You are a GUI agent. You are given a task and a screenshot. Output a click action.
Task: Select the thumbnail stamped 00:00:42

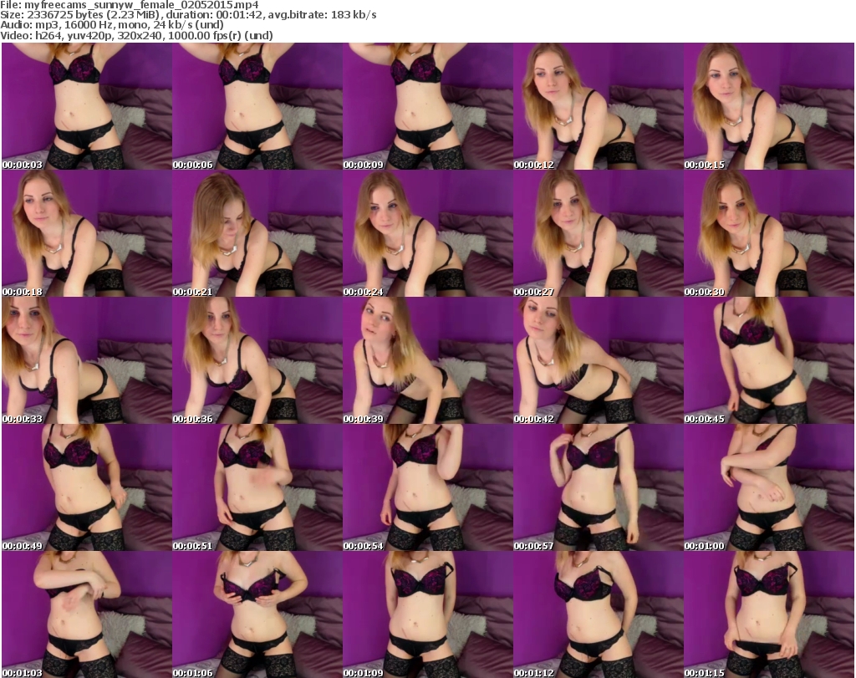point(599,361)
